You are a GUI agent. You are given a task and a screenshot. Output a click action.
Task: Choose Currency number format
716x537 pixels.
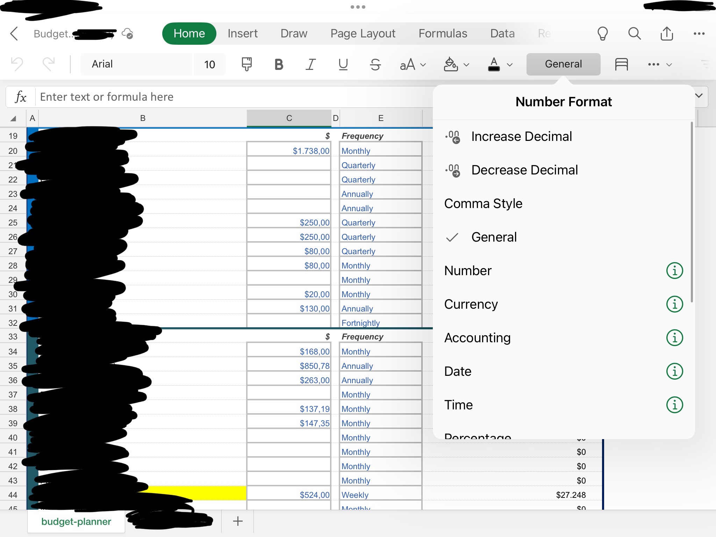[471, 304]
